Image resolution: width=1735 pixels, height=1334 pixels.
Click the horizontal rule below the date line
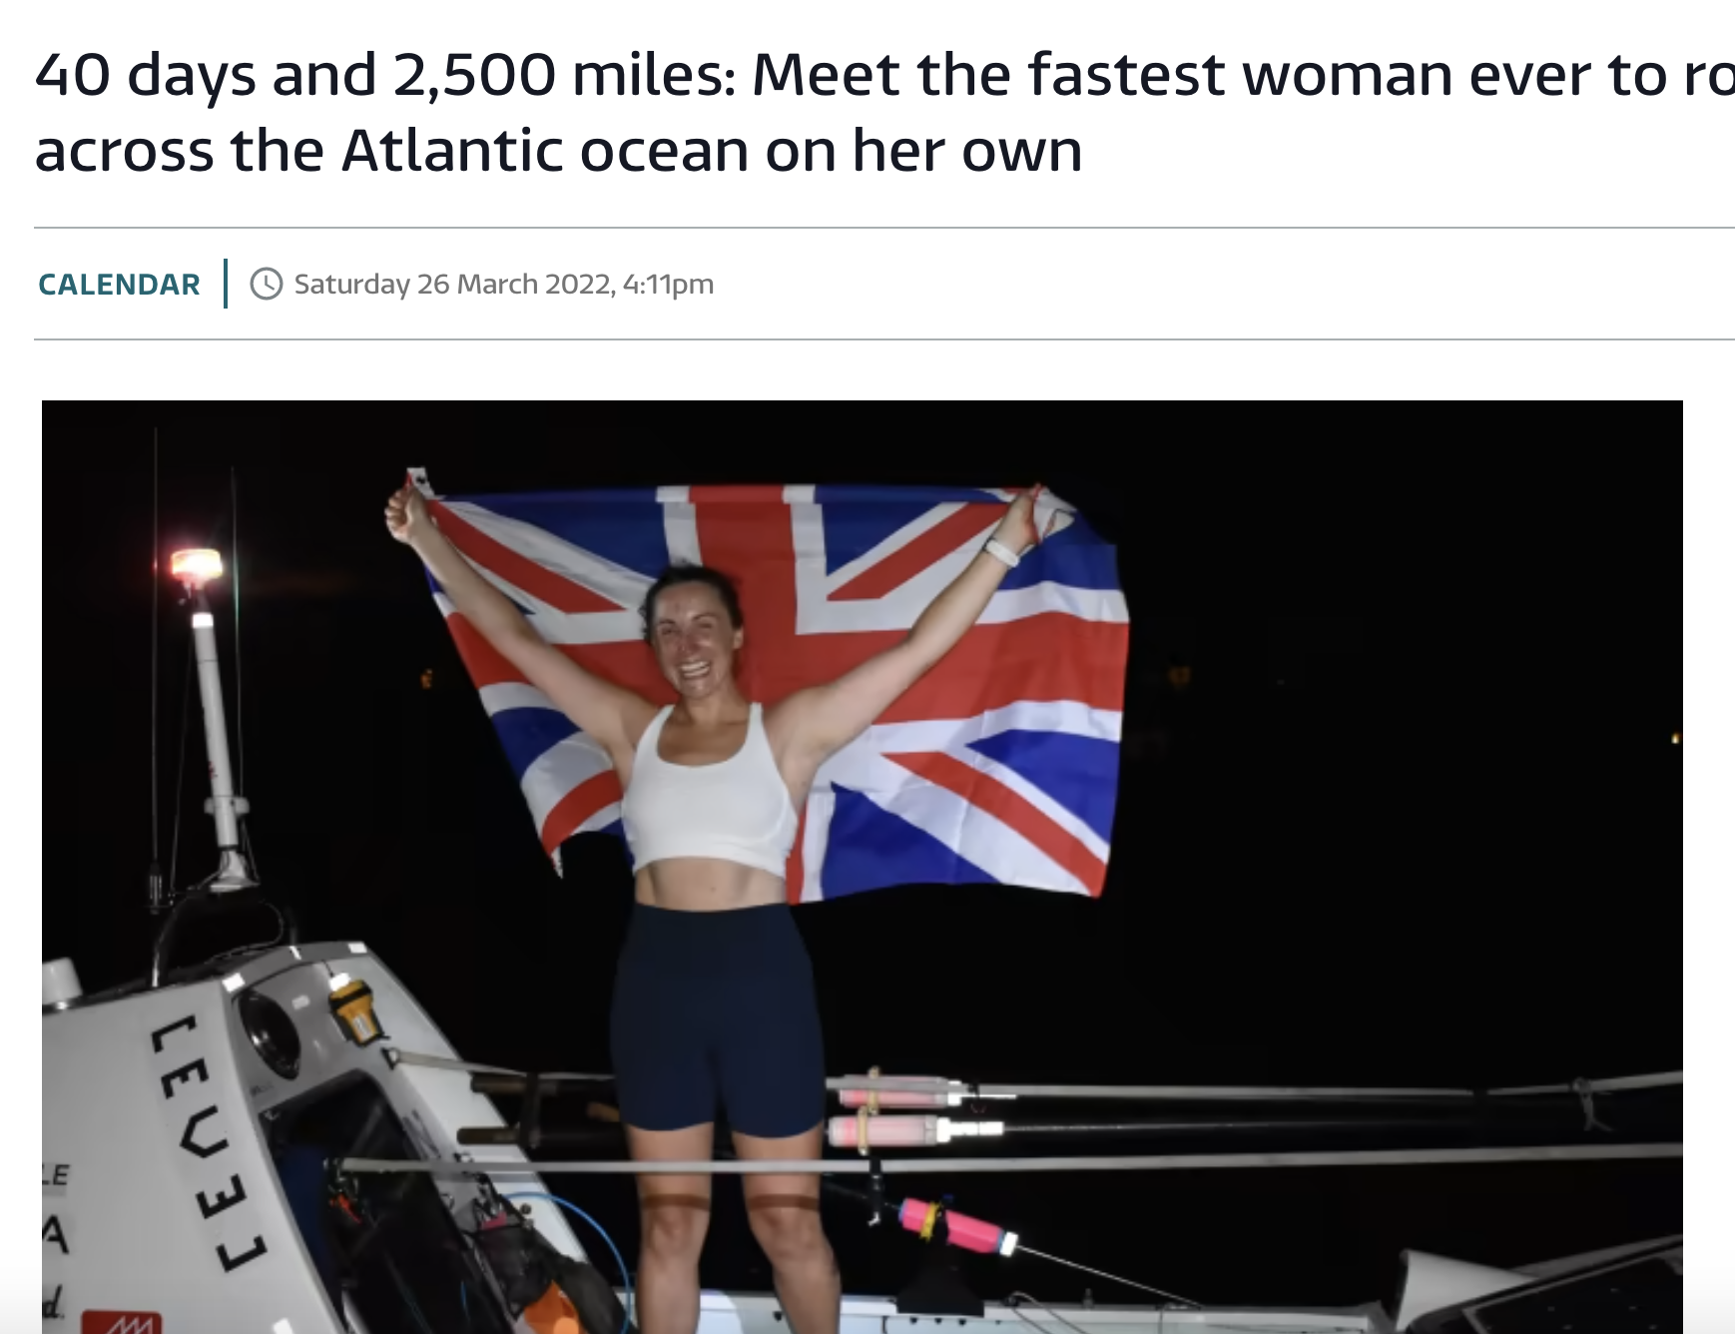coord(884,339)
